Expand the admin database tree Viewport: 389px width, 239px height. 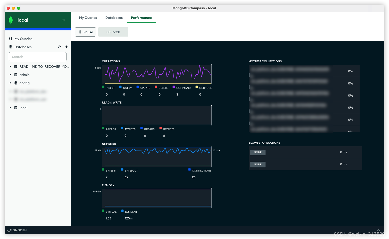click(10, 75)
